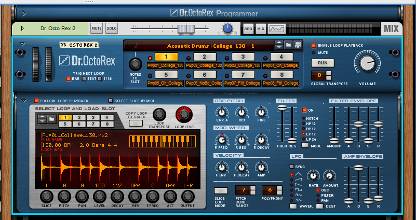
Task: Click the patch select up/down arrows
Action: click(x=279, y=45)
